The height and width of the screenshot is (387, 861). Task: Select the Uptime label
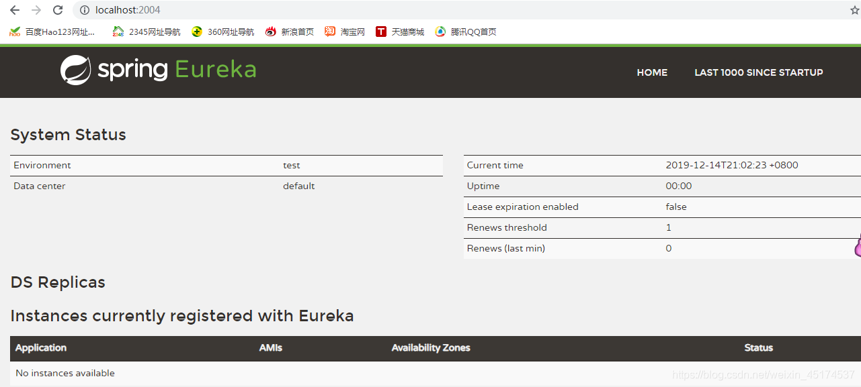(x=483, y=186)
